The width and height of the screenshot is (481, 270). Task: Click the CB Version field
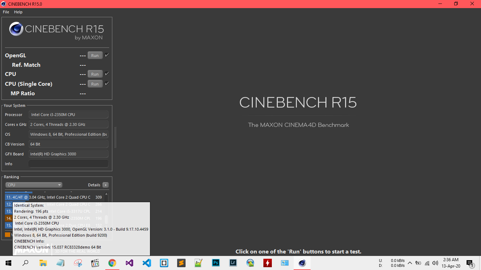68,144
